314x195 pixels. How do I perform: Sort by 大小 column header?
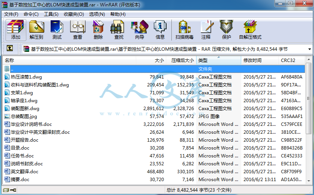click(151, 60)
